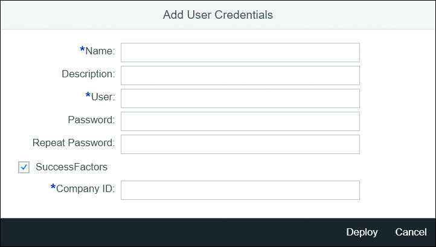
Task: Click the Name field label
Action: (x=100, y=51)
